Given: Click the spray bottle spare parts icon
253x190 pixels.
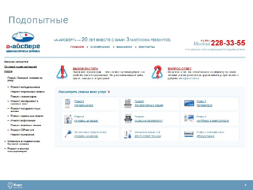Looking at the screenshot, I should 128,134.
